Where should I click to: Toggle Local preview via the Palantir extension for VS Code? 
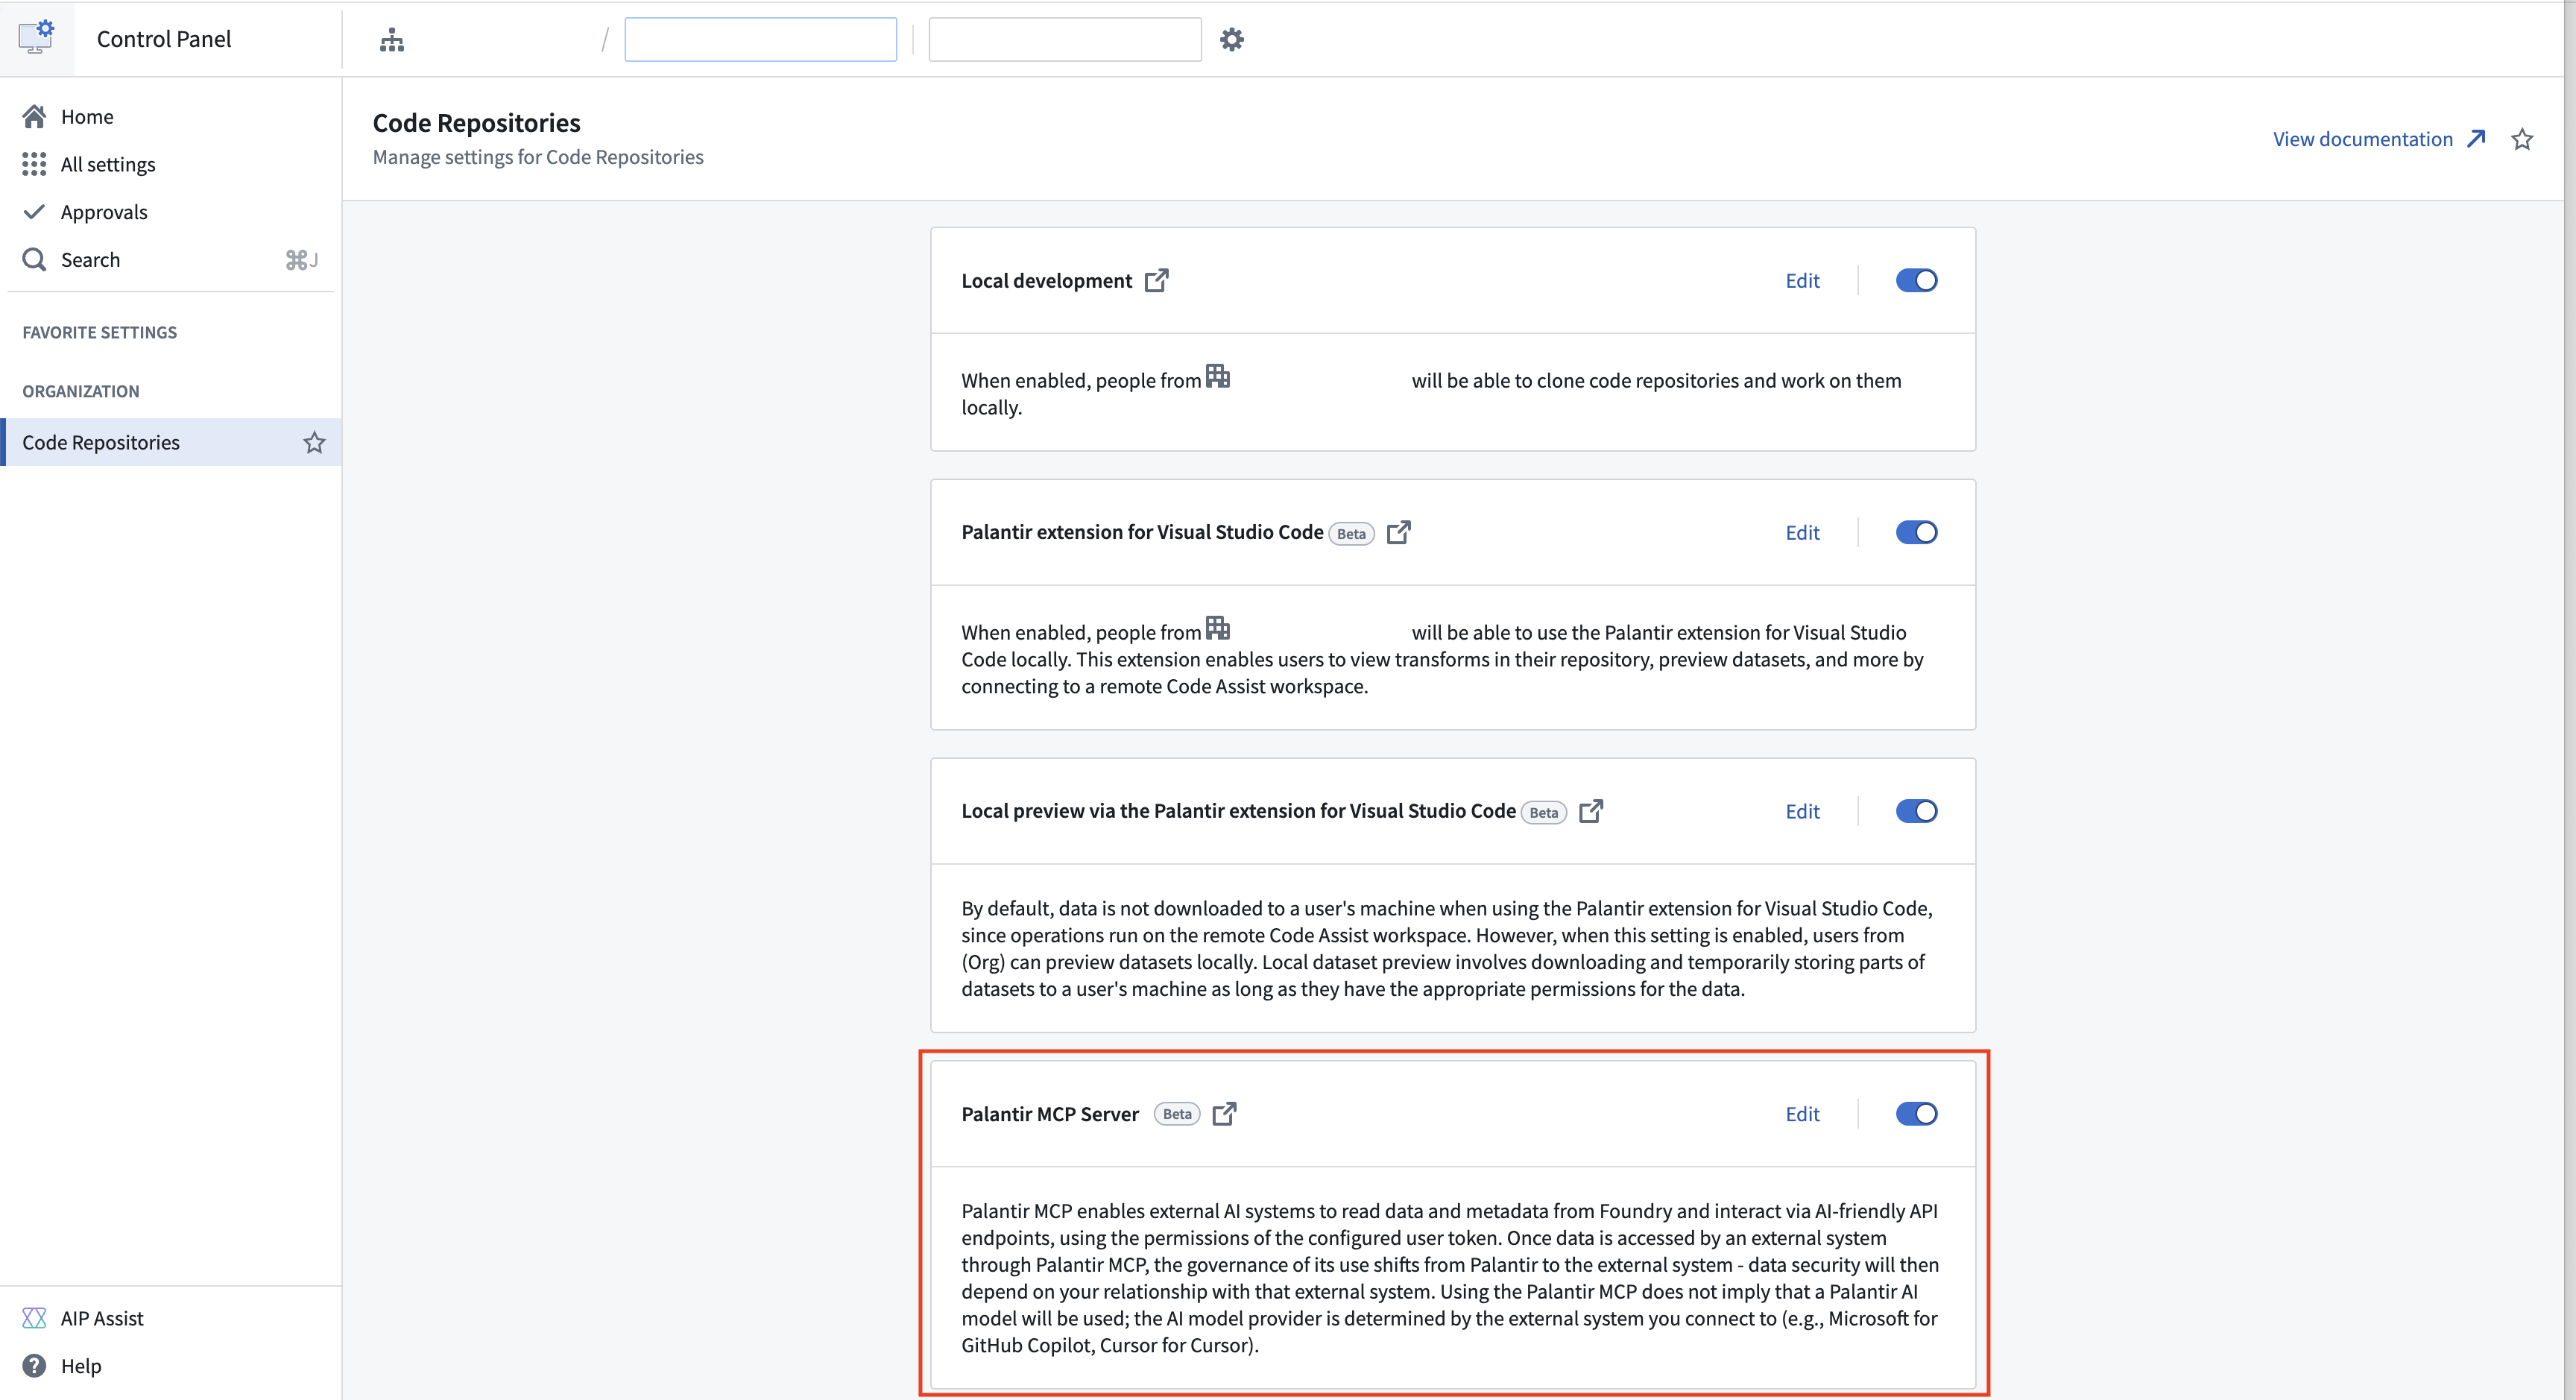1916,811
